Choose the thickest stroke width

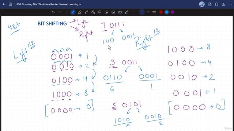(x=154, y=12)
